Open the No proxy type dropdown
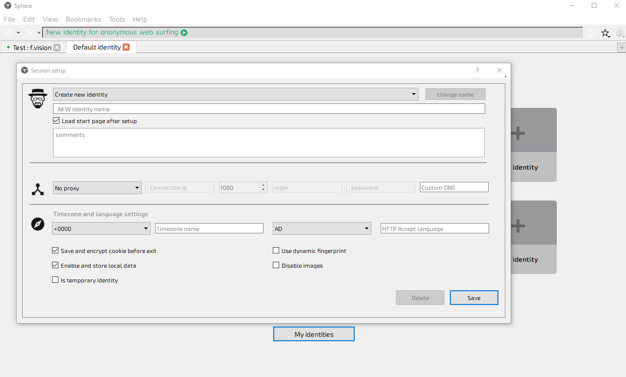This screenshot has width=626, height=377. click(x=97, y=188)
